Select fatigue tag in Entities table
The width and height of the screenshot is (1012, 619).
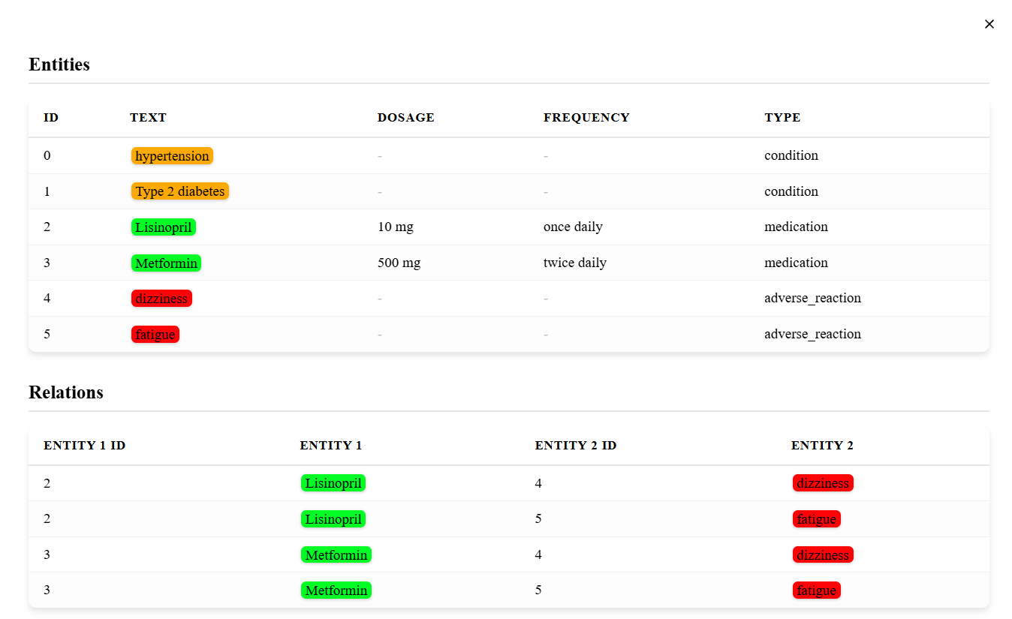(x=155, y=335)
